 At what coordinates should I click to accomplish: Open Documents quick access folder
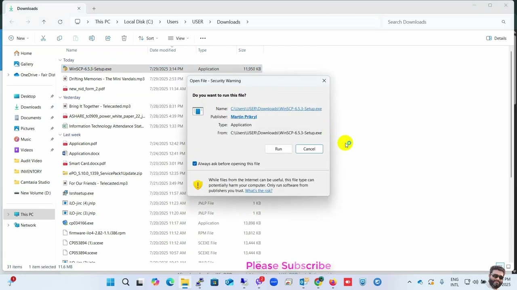(31, 118)
